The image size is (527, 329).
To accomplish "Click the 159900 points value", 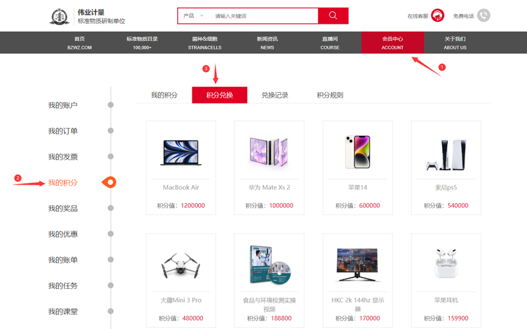I will [458, 318].
